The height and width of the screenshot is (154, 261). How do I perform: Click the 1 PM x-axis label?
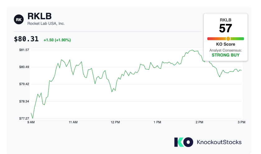click(157, 122)
